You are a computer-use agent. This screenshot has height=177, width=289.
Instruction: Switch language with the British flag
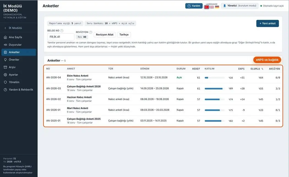coord(212,7)
